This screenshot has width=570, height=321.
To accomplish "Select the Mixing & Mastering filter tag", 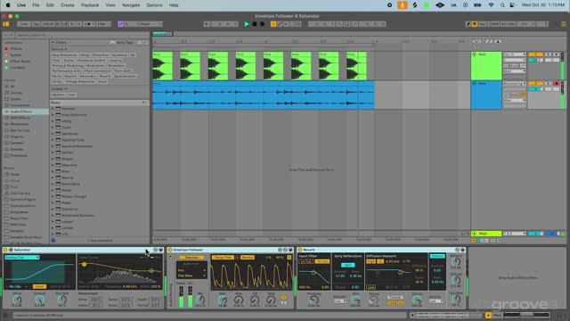I will [68, 65].
